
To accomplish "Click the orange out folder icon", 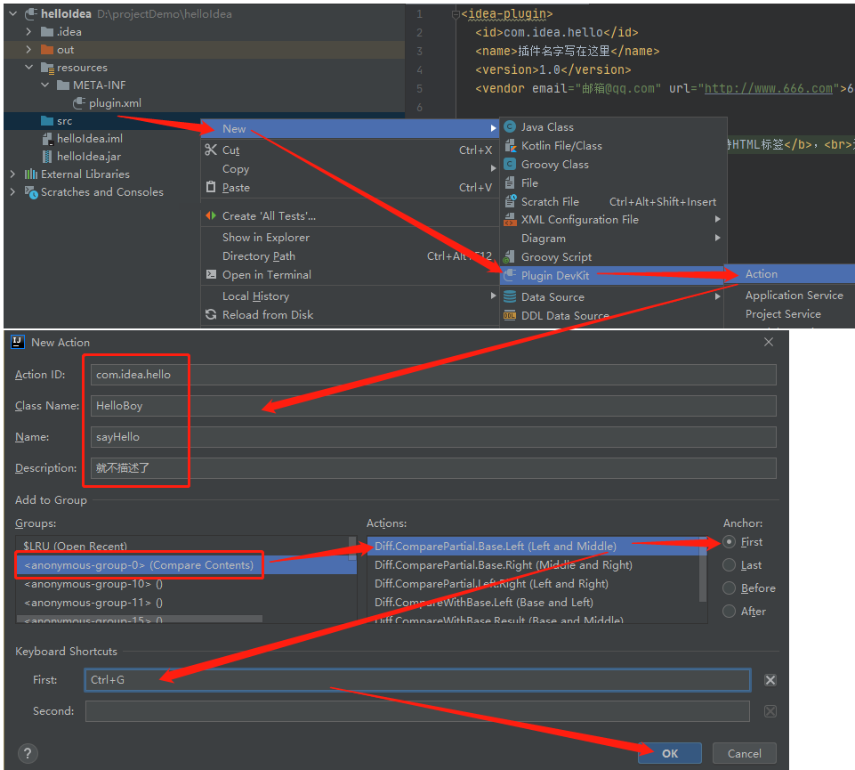I will pos(47,50).
